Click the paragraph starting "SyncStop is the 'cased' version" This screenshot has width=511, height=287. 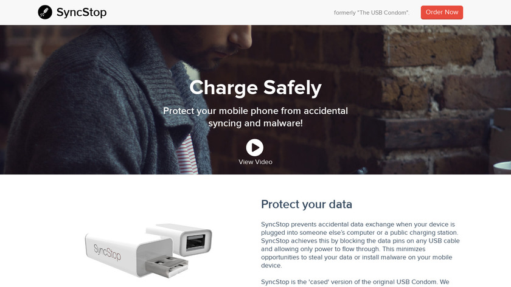tap(355, 282)
